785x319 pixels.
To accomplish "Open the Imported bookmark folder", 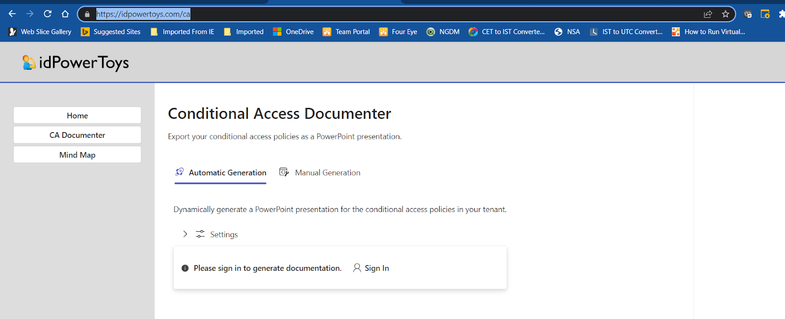I will pos(244,32).
